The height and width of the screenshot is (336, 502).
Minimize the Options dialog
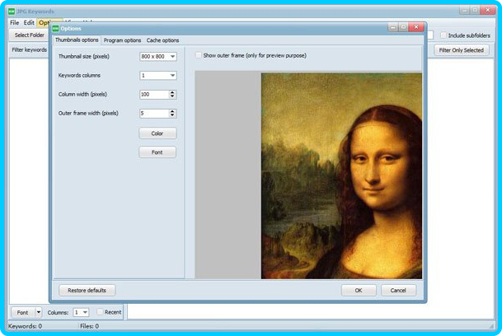pyautogui.click(x=393, y=27)
